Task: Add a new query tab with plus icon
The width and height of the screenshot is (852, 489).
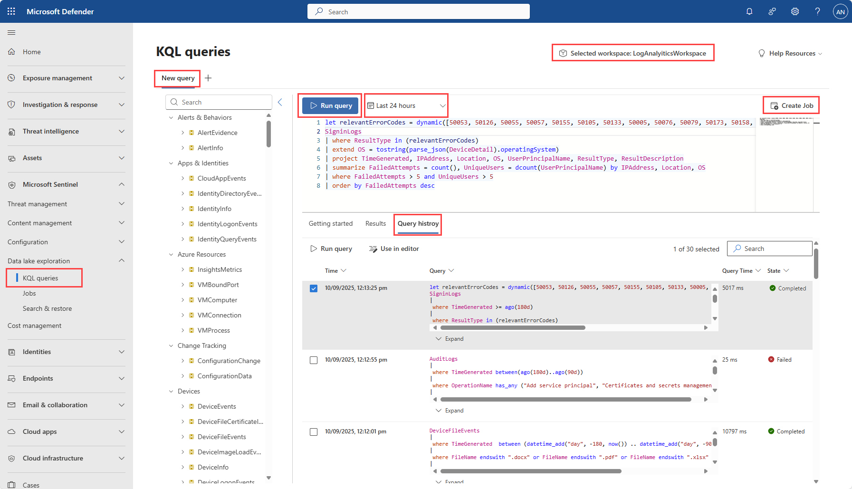Action: click(x=208, y=78)
